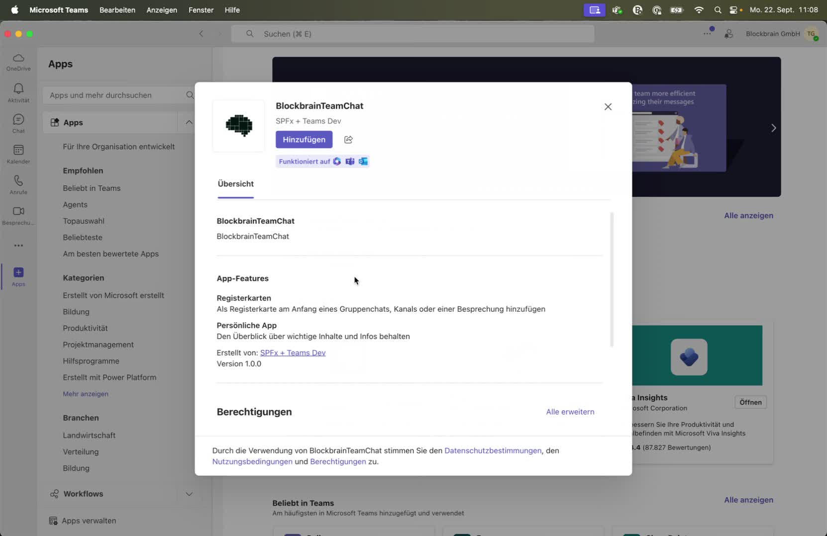Viewport: 827px width, 536px height.
Task: Open the Fenster menu
Action: point(201,10)
